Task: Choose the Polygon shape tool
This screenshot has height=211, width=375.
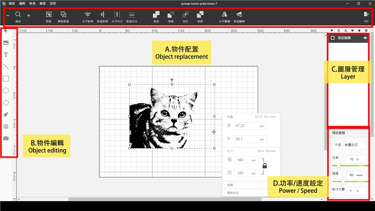Action: point(6,103)
